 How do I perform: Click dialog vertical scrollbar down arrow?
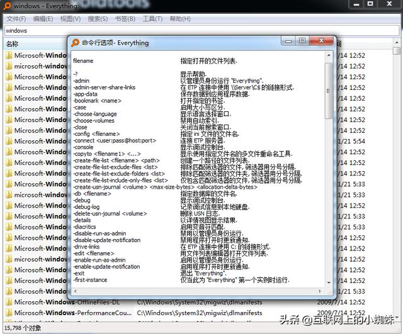(329, 282)
